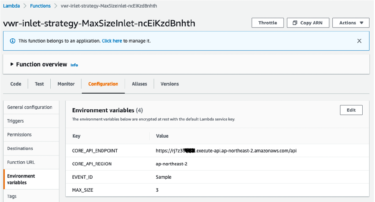
Task: Select the Configuration tab
Action: pos(103,84)
